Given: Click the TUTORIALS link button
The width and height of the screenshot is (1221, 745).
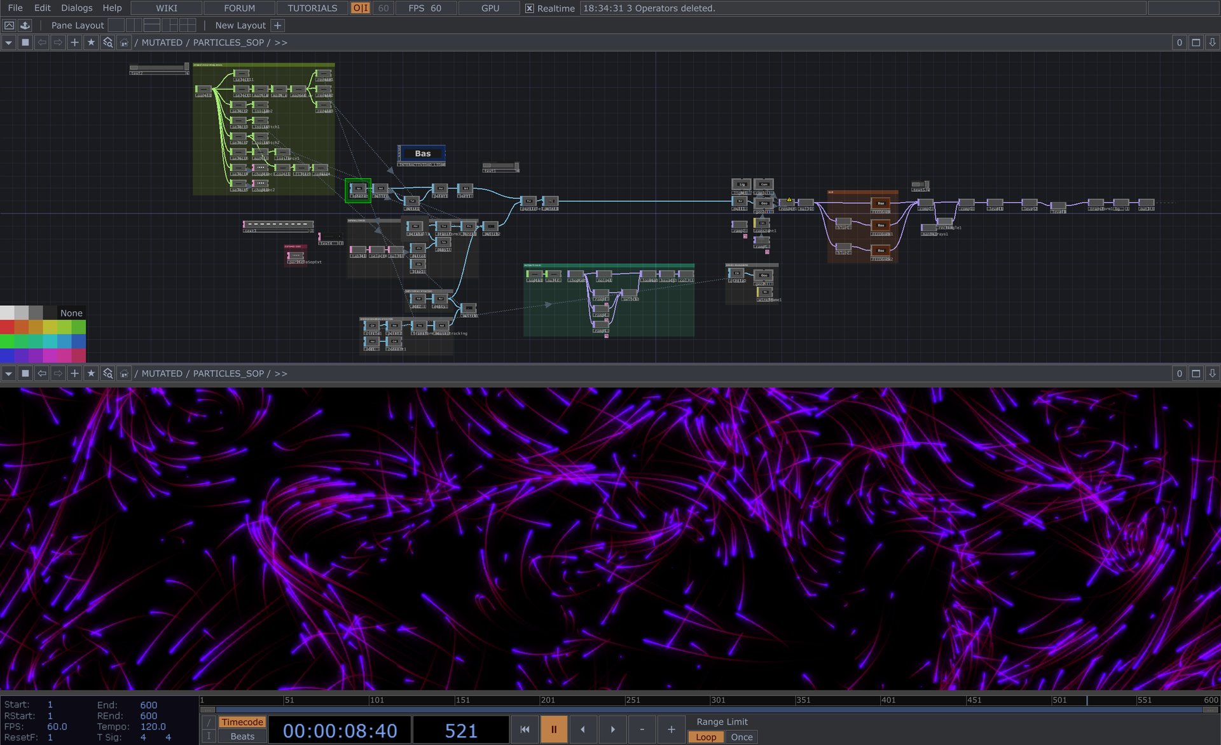Looking at the screenshot, I should click(312, 8).
